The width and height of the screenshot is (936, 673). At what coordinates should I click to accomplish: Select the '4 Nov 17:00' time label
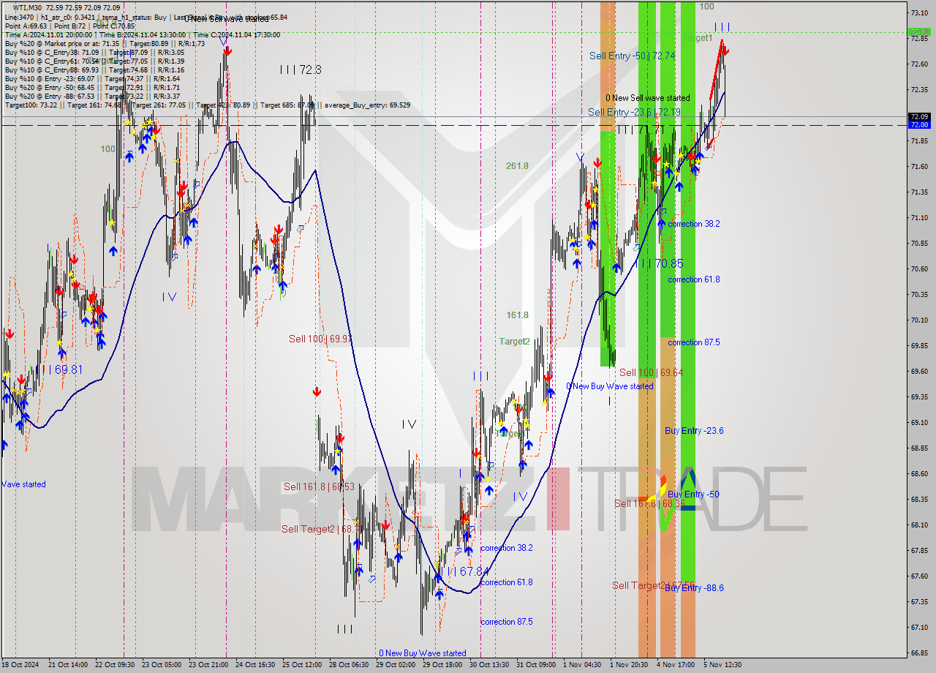[676, 665]
